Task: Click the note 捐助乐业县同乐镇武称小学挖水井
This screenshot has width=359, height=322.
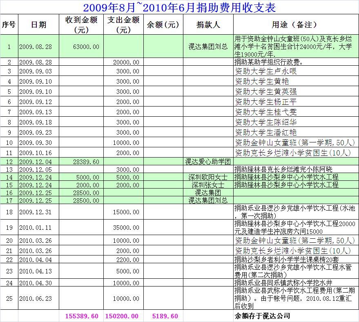Action: click(x=283, y=283)
